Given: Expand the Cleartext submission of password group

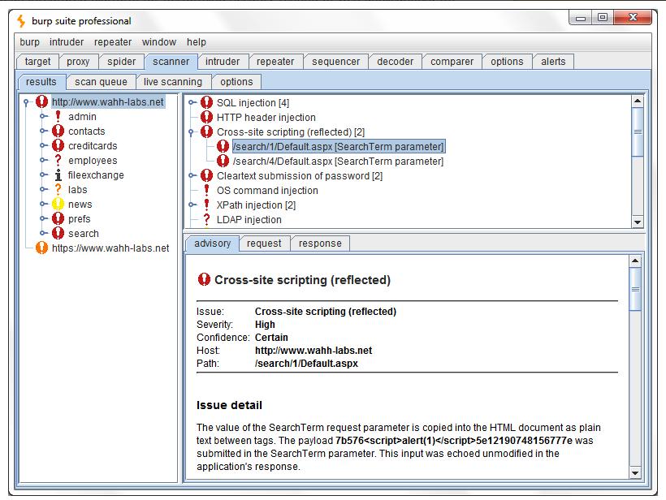Looking at the screenshot, I should click(x=192, y=175).
